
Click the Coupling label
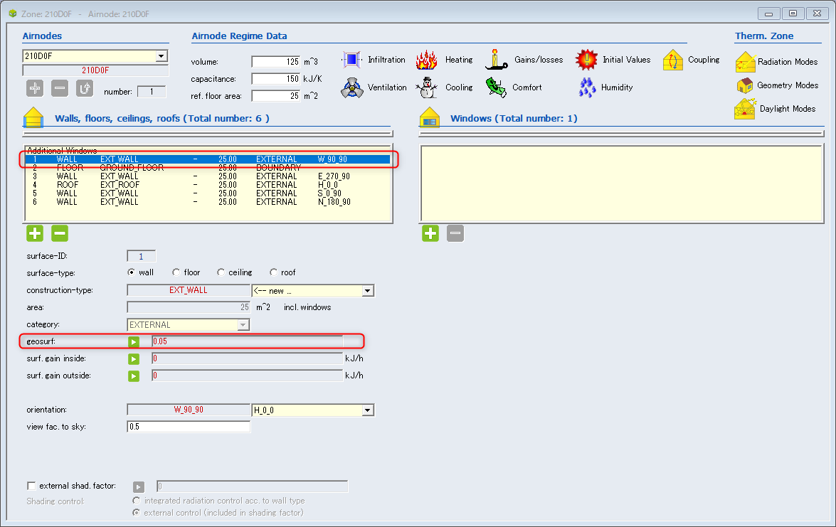click(704, 60)
